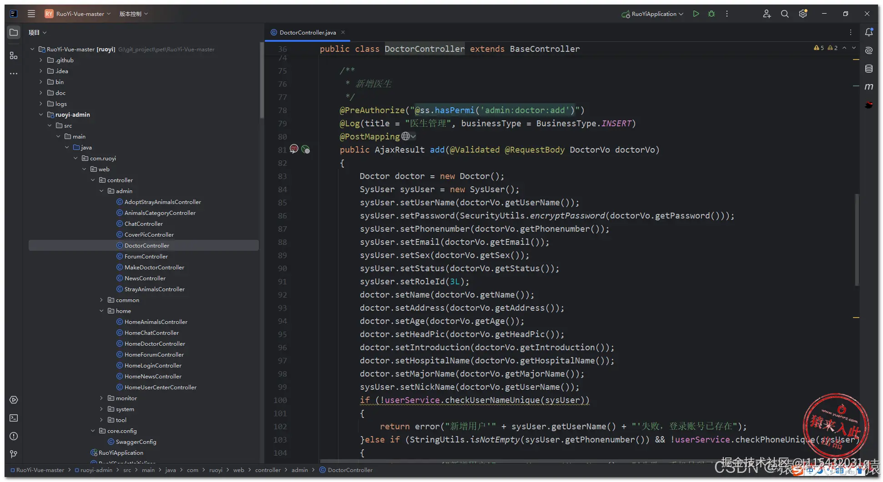Open the Project tool window folder icon

[x=14, y=32]
